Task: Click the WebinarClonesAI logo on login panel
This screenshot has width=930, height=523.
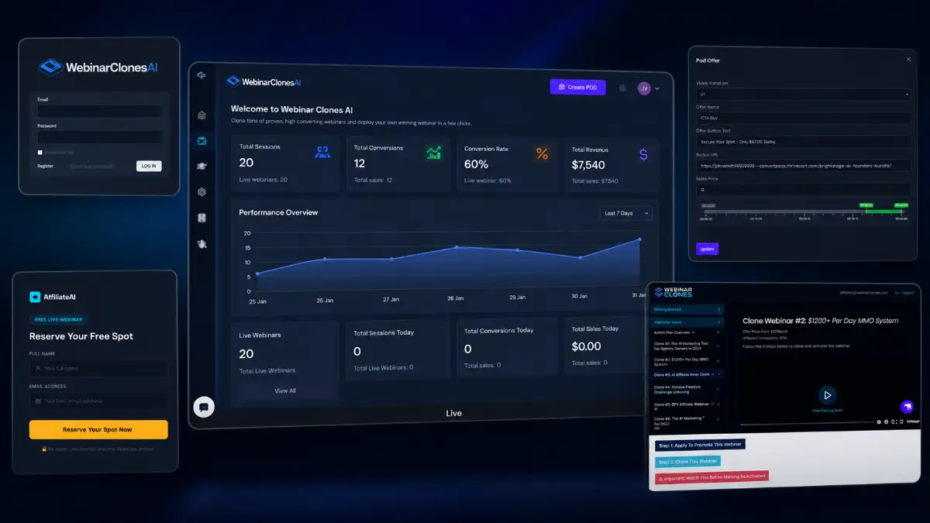Action: coord(98,67)
